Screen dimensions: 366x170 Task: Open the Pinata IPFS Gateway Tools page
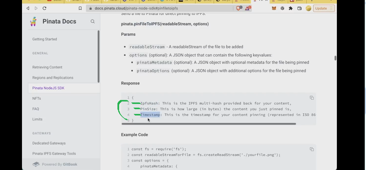(x=54, y=154)
